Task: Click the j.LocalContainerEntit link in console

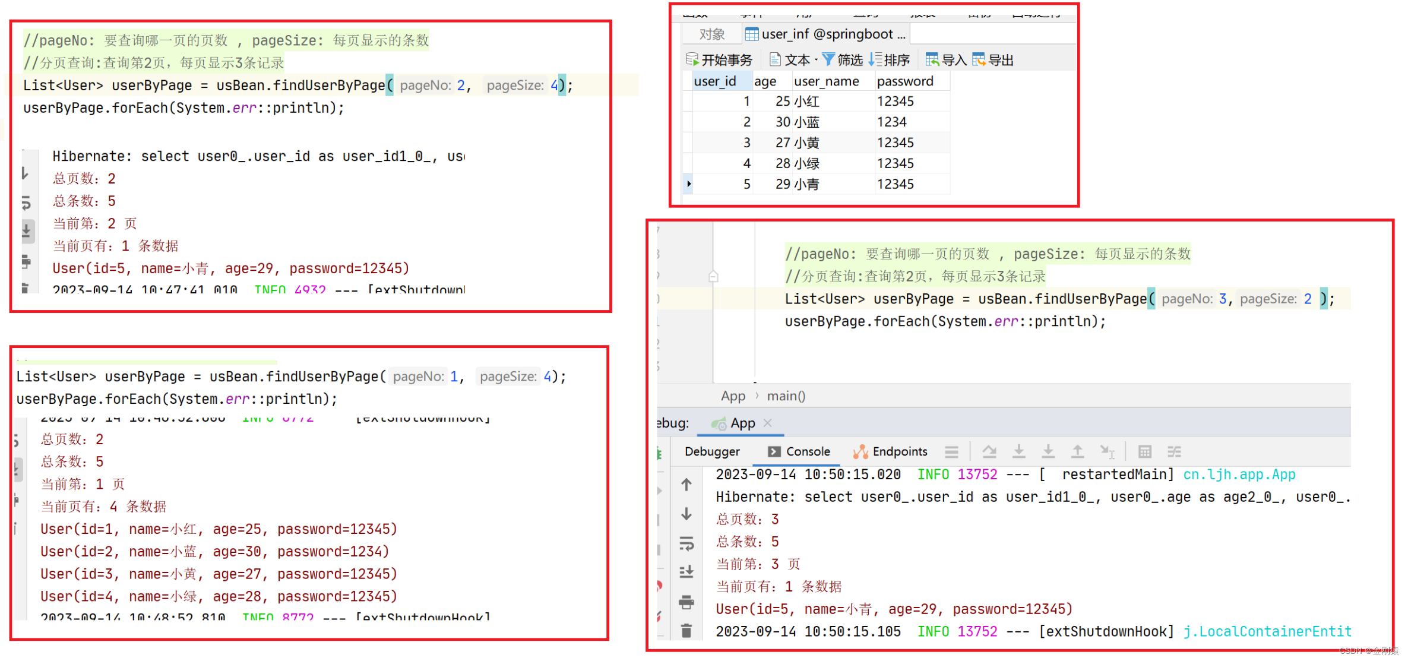Action: click(x=1267, y=631)
